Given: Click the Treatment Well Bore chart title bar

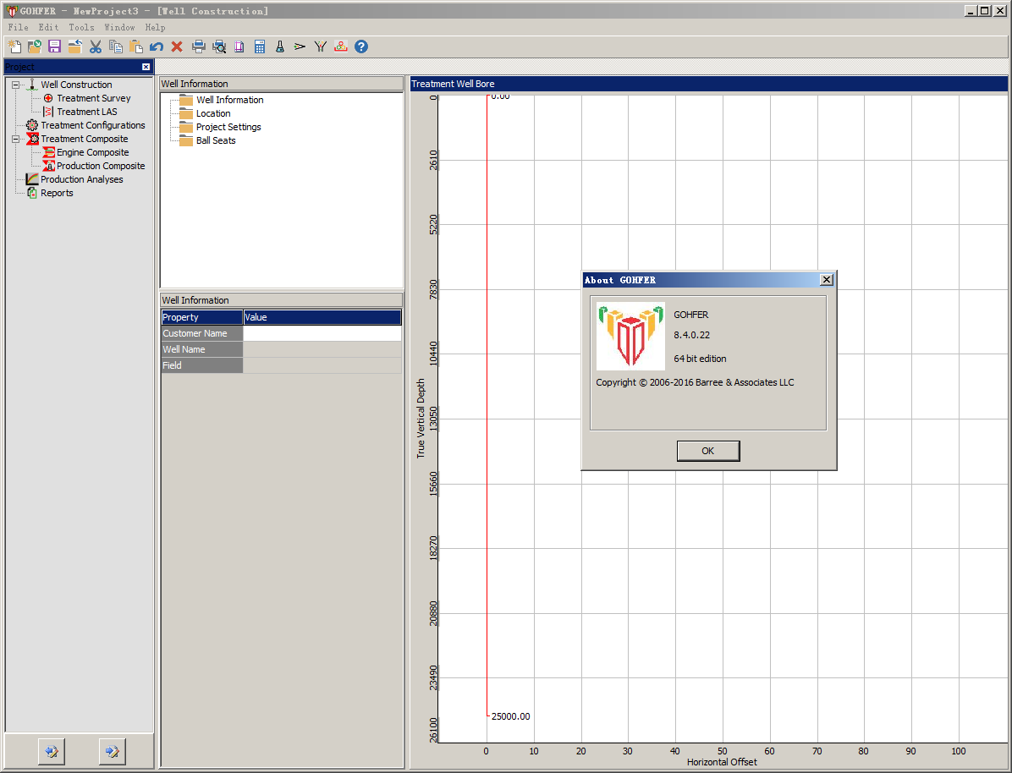Looking at the screenshot, I should [x=709, y=84].
